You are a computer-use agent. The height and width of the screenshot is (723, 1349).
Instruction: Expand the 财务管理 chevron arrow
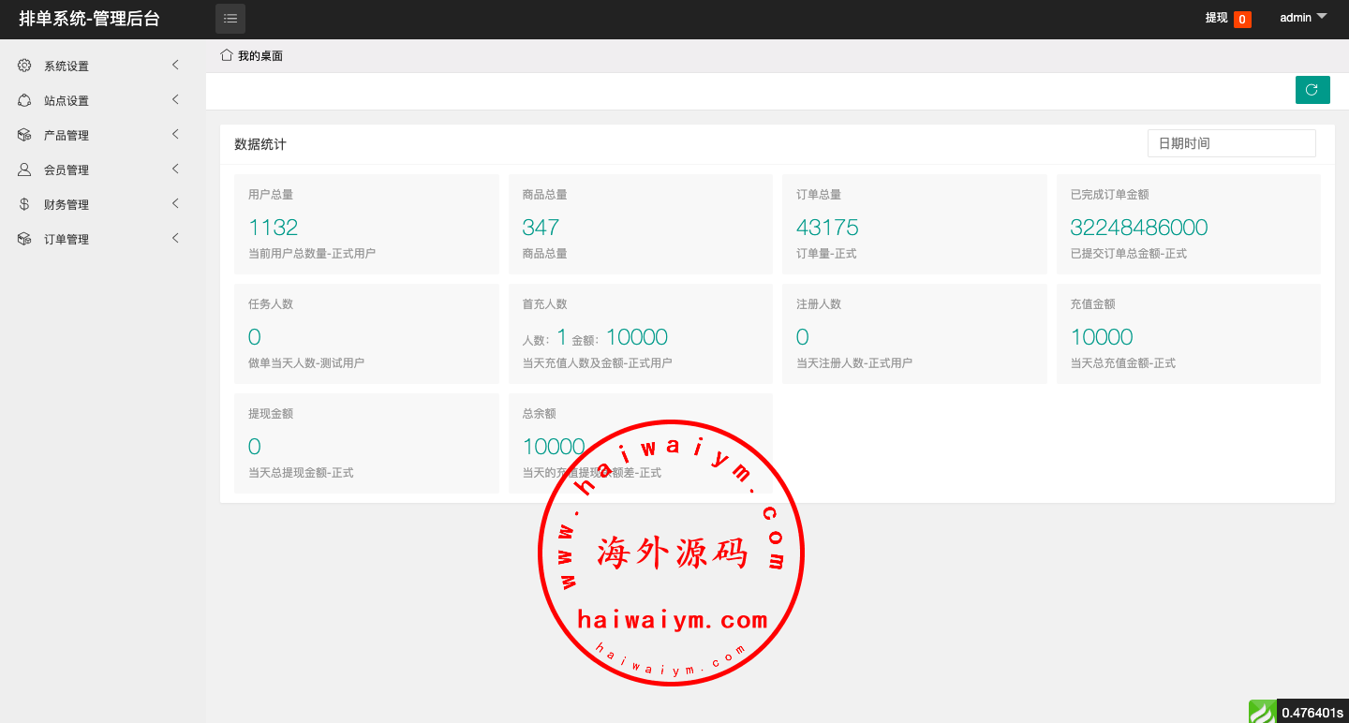[x=175, y=204]
